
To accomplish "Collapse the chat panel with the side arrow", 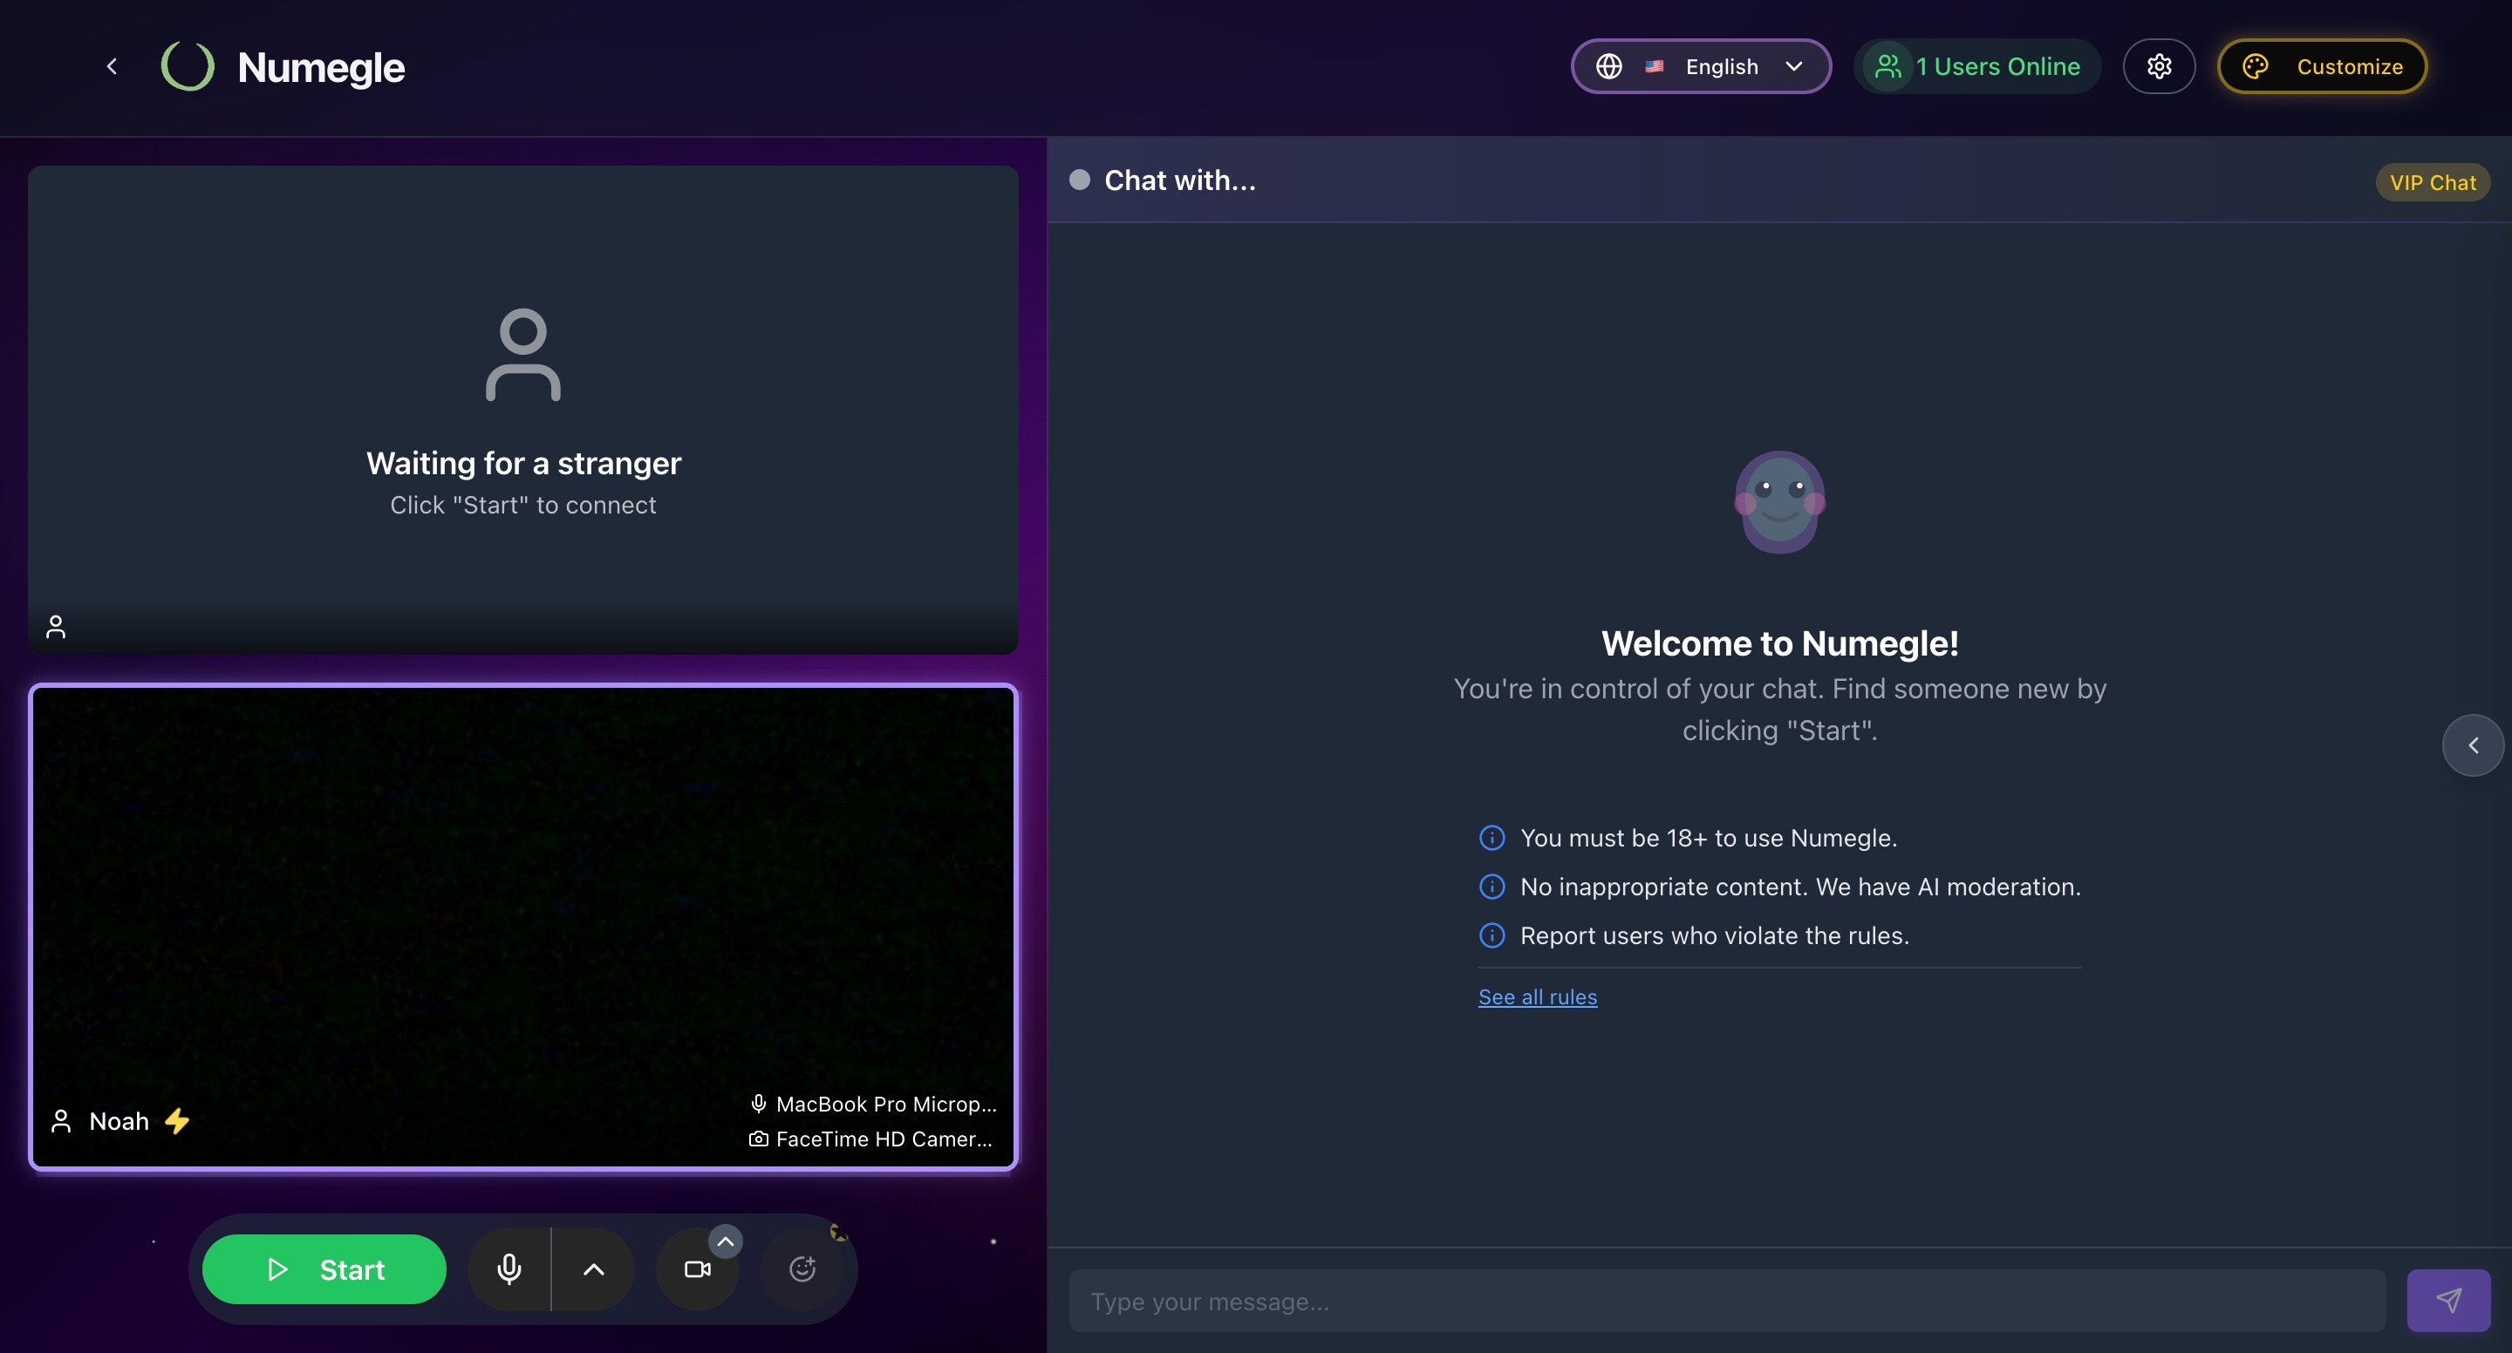I will [2472, 745].
